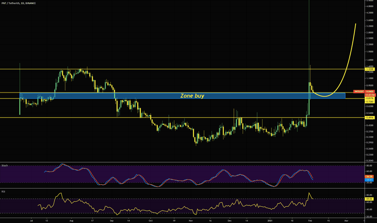Click the Dec date on time axis
Screen dimensions: 377x223
(x=230, y=221)
